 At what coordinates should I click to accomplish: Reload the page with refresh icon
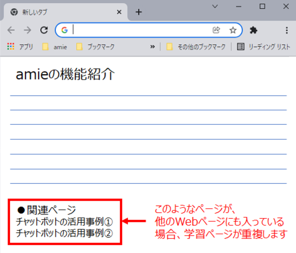[x=44, y=30]
